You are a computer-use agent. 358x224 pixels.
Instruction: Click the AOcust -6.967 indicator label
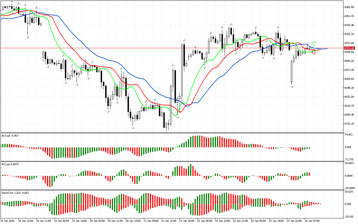(10, 136)
